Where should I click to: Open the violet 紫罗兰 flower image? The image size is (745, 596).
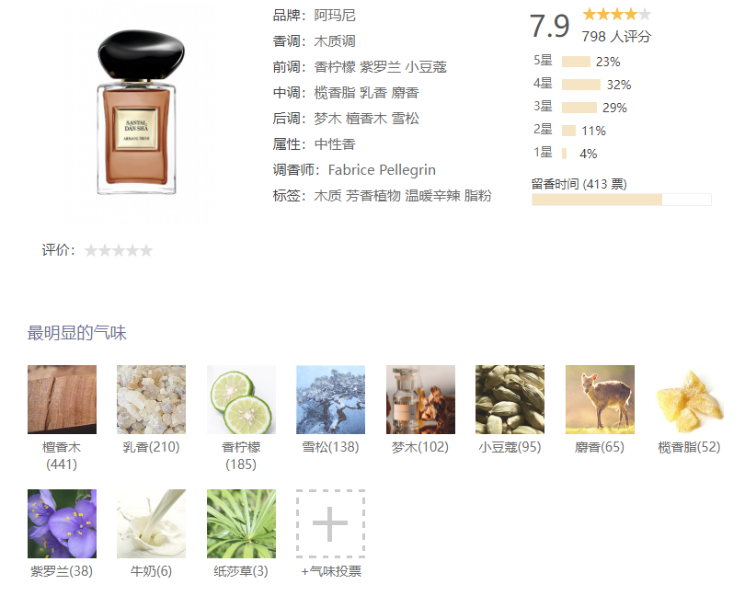point(62,523)
